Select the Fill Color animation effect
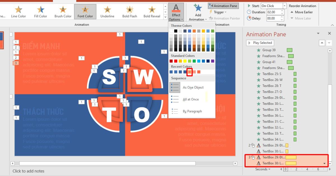Screen dimensions: 336x176 [x=40, y=11]
